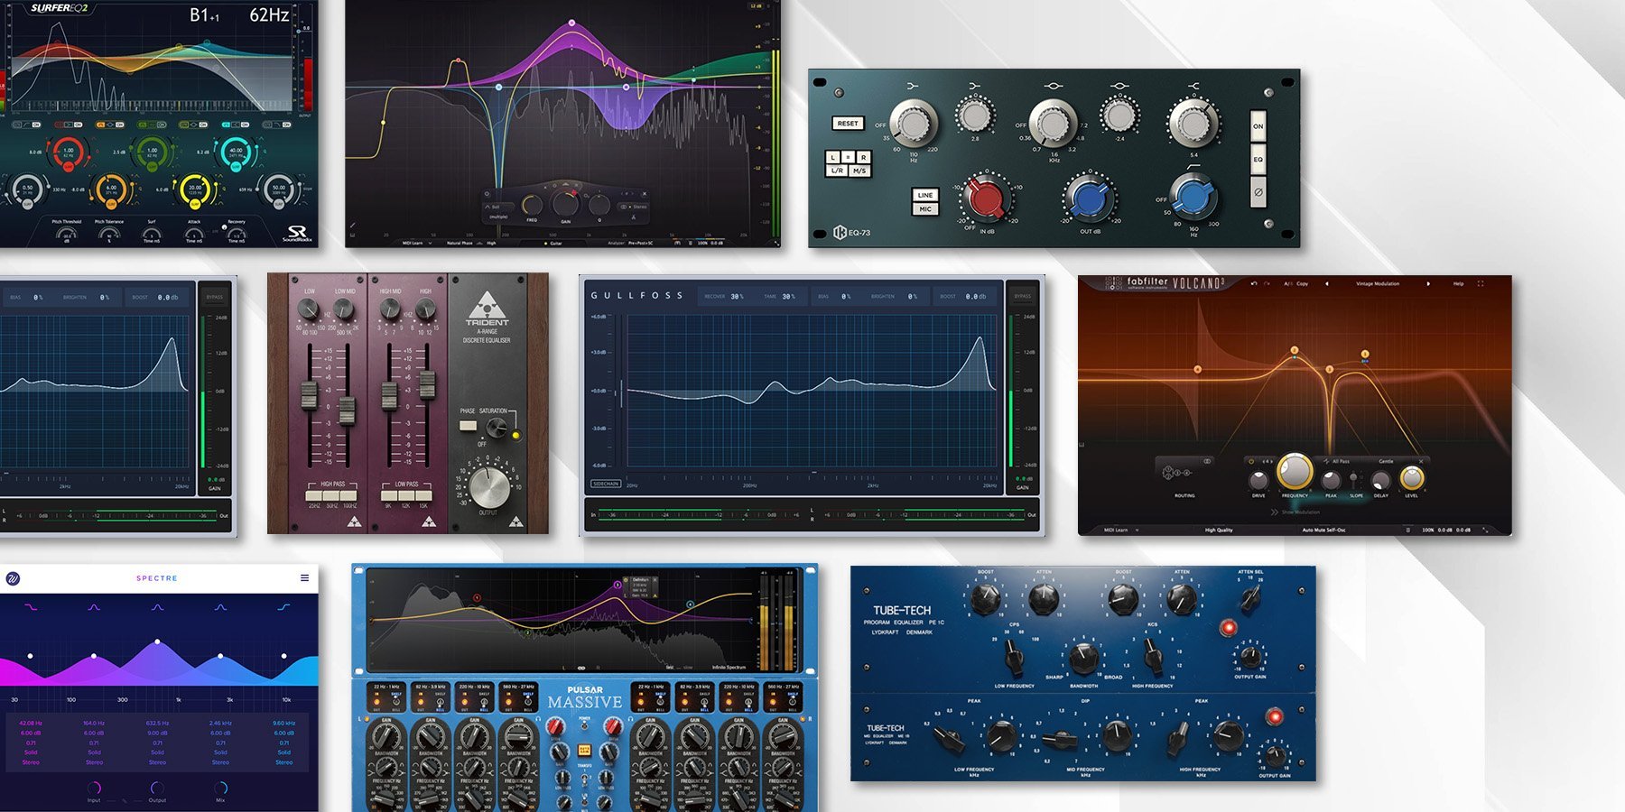Open the Volcano Help menu
This screenshot has width=1625, height=812.
[x=1458, y=283]
